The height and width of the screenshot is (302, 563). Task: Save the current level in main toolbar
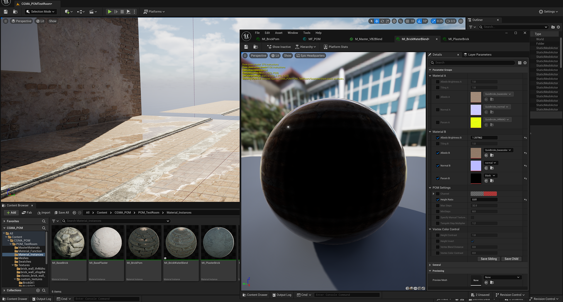pyautogui.click(x=6, y=12)
